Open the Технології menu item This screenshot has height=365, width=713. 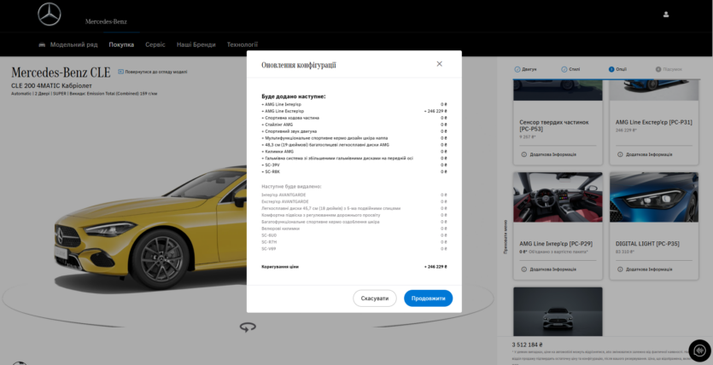coord(243,44)
